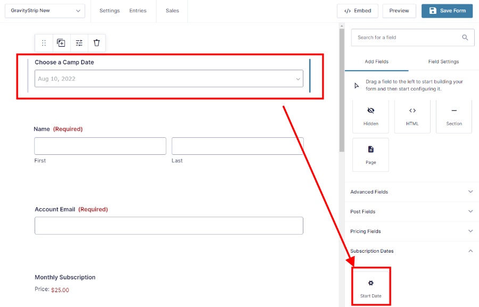Click the $25.00 price value
Image resolution: width=479 pixels, height=307 pixels.
click(x=60, y=290)
